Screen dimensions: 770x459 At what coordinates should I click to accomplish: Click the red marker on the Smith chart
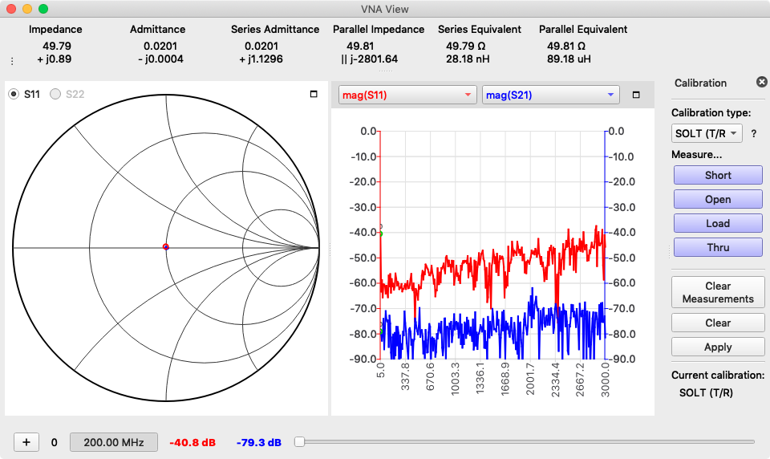(166, 246)
